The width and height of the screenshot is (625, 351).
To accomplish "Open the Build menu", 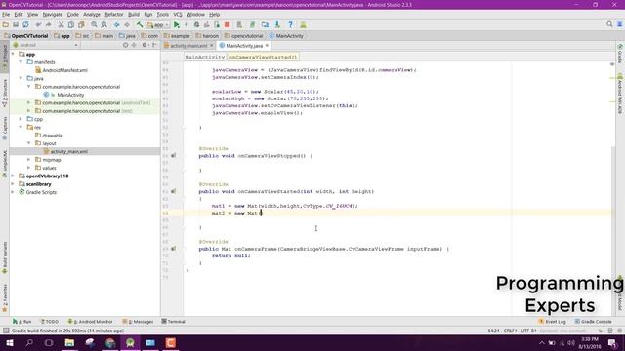I will tap(134, 15).
